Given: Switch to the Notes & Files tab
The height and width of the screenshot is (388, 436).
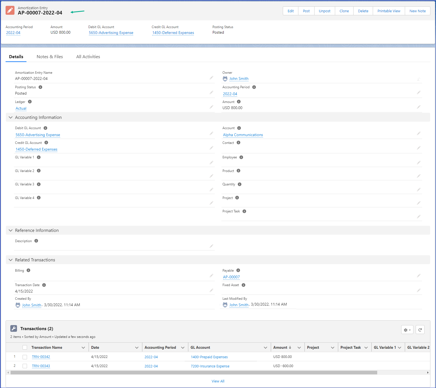Looking at the screenshot, I should tap(50, 57).
